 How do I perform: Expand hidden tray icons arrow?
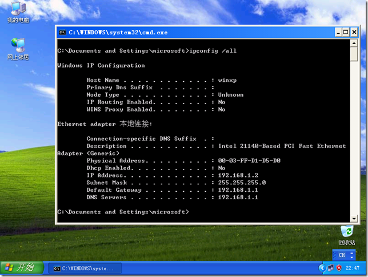(x=322, y=268)
